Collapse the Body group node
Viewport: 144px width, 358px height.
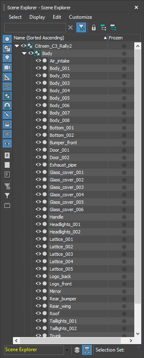pos(24,53)
